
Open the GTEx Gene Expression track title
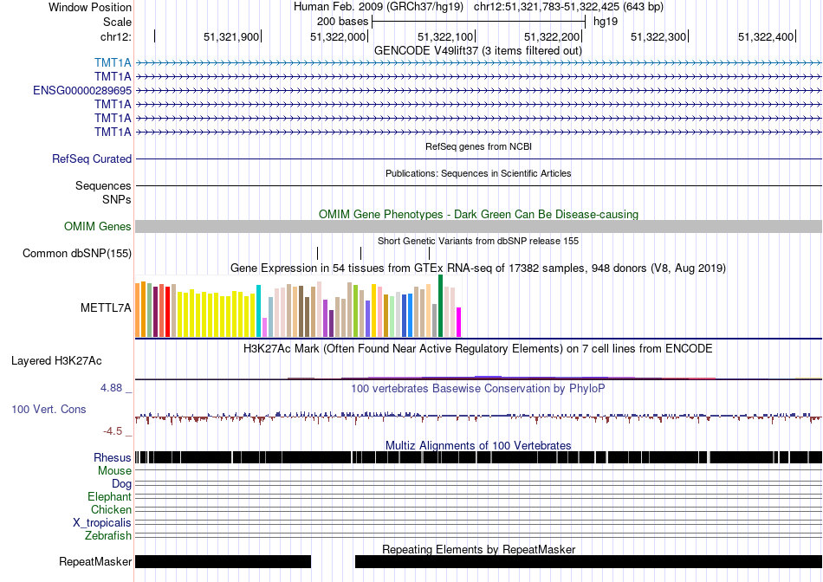[478, 268]
